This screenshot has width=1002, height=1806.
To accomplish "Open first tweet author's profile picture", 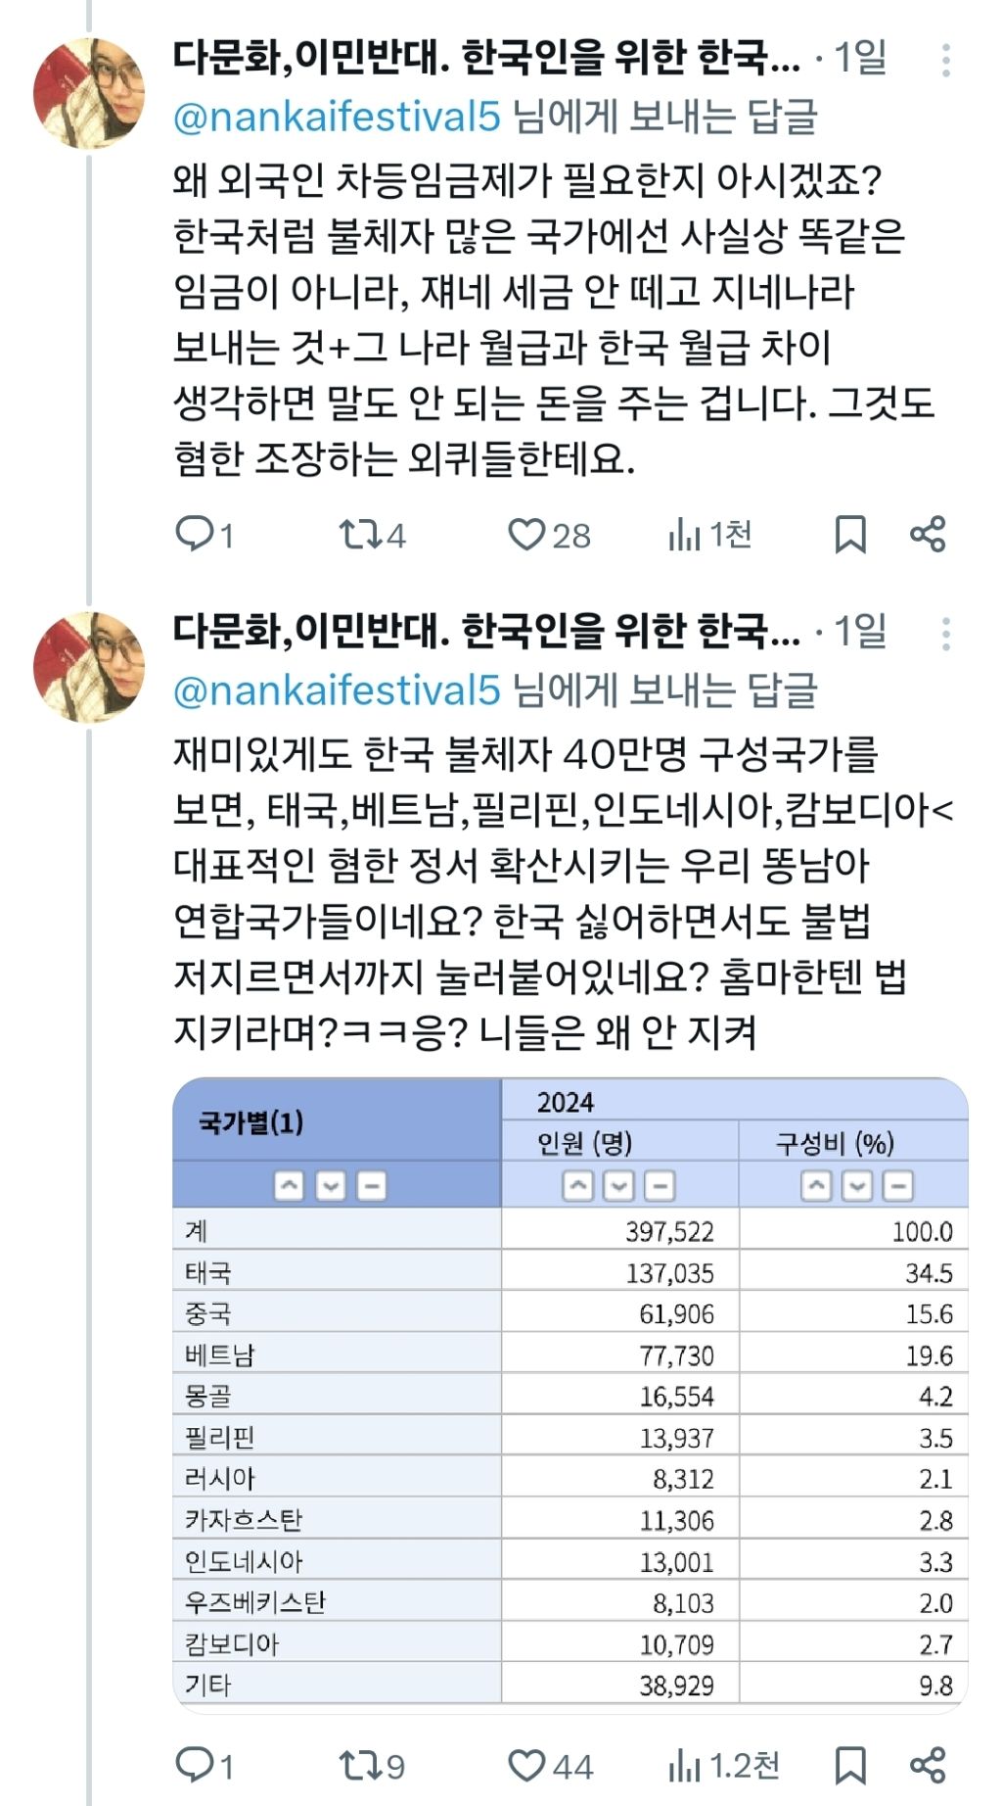I will click(89, 93).
